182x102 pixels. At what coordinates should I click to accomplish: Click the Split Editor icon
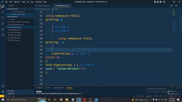pyautogui.click(x=176, y=6)
